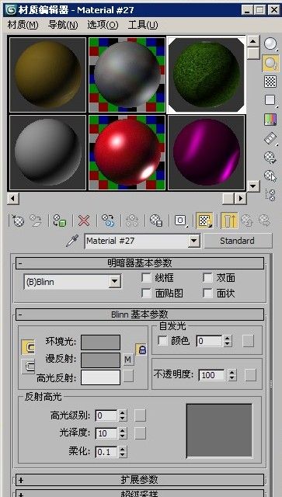Enable the 面贴图 checkbox

[x=146, y=293]
